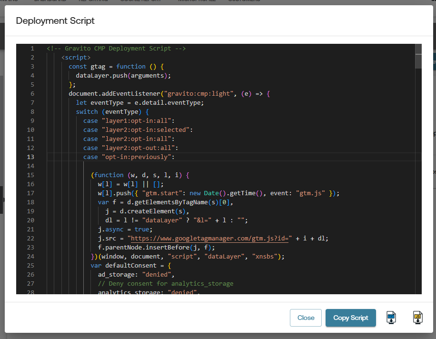436x339 pixels.
Task: Download the script as JS file
Action: [x=417, y=318]
